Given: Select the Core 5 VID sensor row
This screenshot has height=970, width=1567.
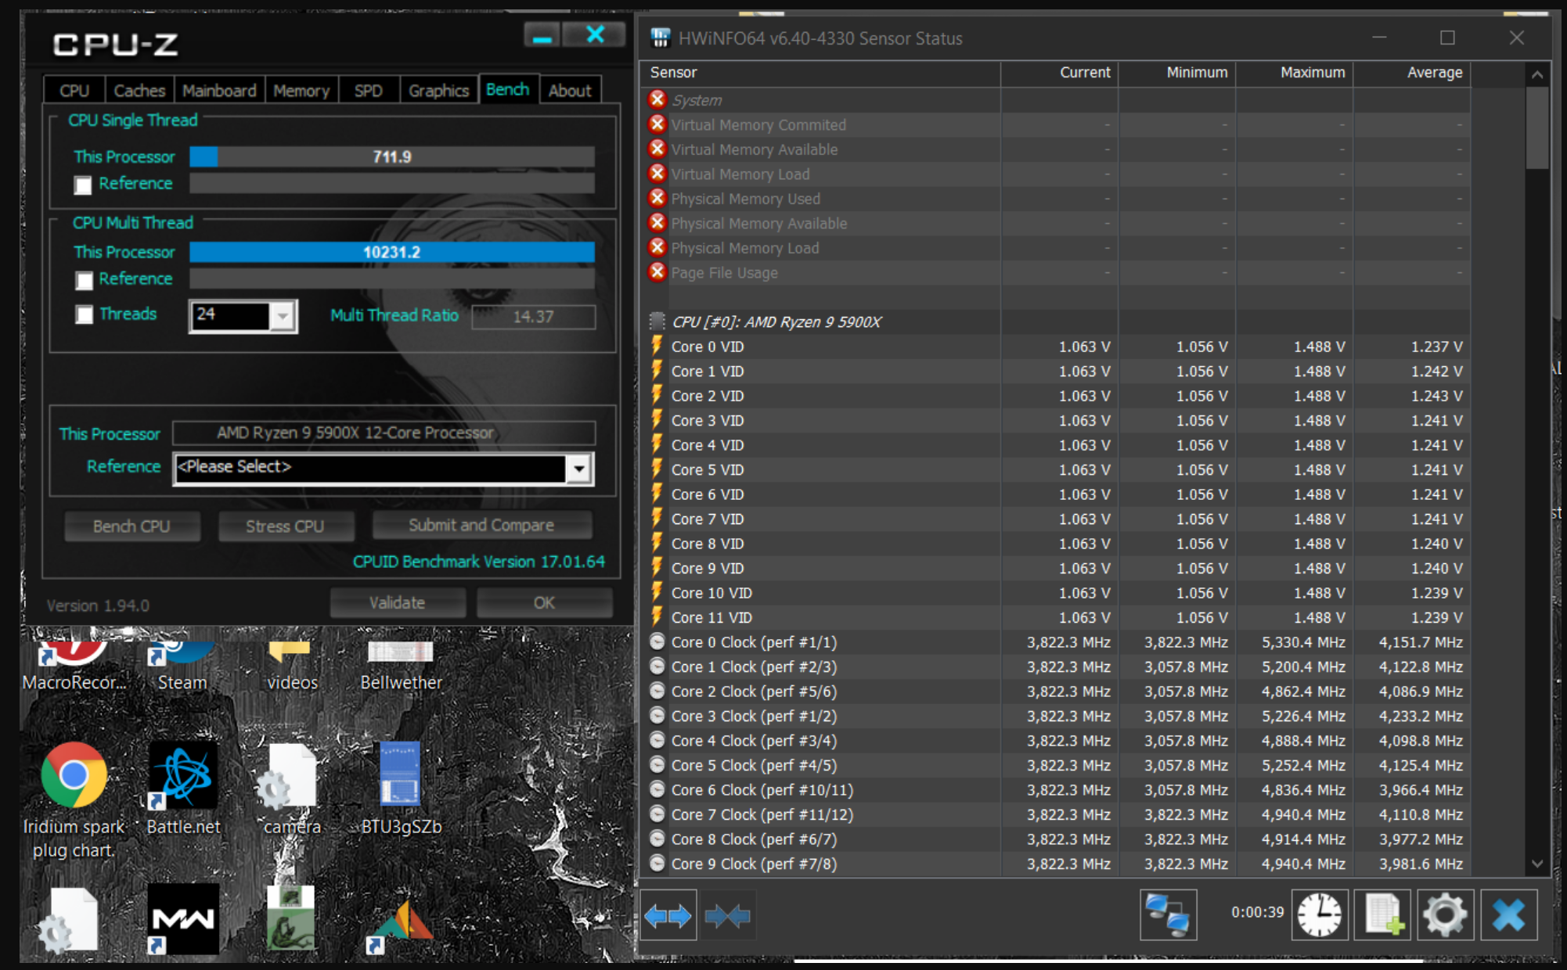Looking at the screenshot, I should 1055,469.
